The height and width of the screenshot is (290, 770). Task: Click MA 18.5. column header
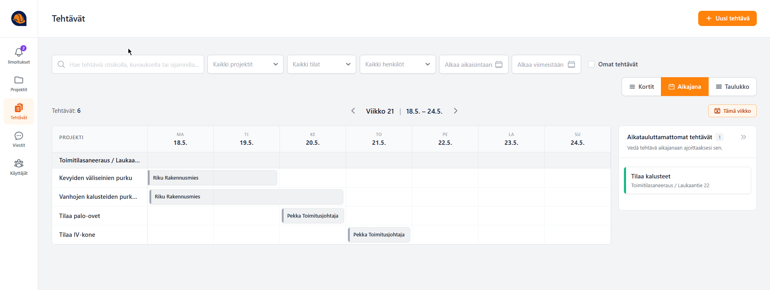tap(180, 139)
